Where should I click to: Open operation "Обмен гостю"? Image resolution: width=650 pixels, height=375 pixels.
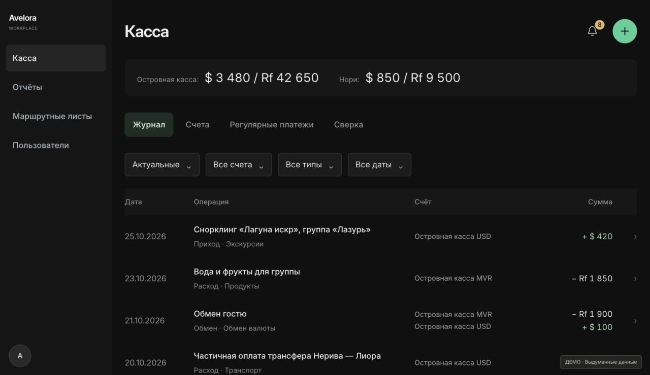click(220, 314)
